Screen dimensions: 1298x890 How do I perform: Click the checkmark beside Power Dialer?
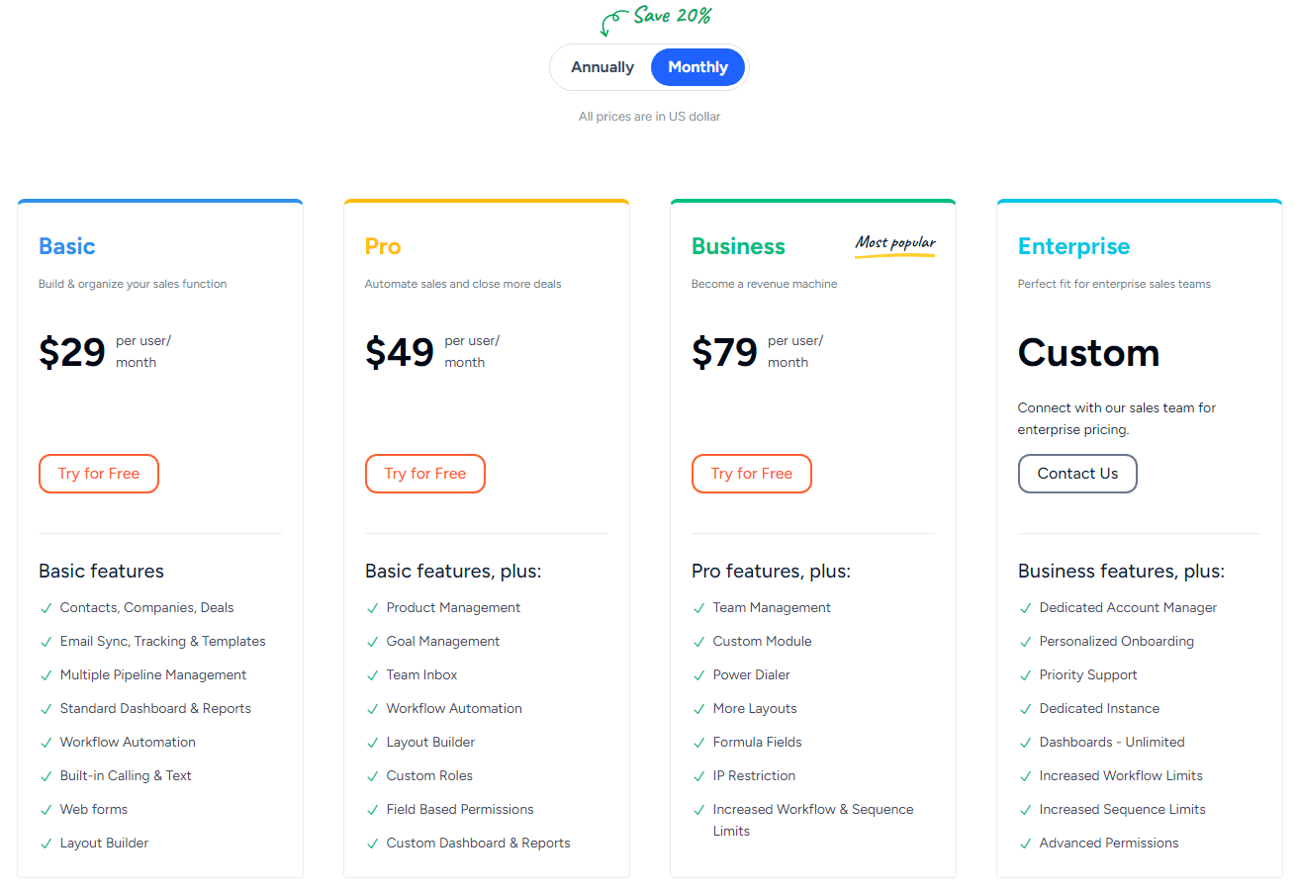[698, 674]
